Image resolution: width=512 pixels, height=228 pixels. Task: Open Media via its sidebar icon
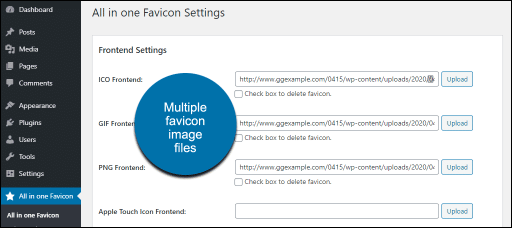pyautogui.click(x=10, y=49)
